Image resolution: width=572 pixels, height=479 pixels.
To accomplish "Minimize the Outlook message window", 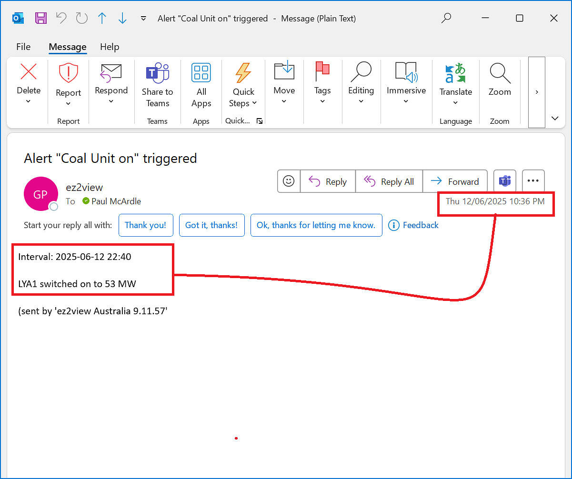I will (x=485, y=18).
